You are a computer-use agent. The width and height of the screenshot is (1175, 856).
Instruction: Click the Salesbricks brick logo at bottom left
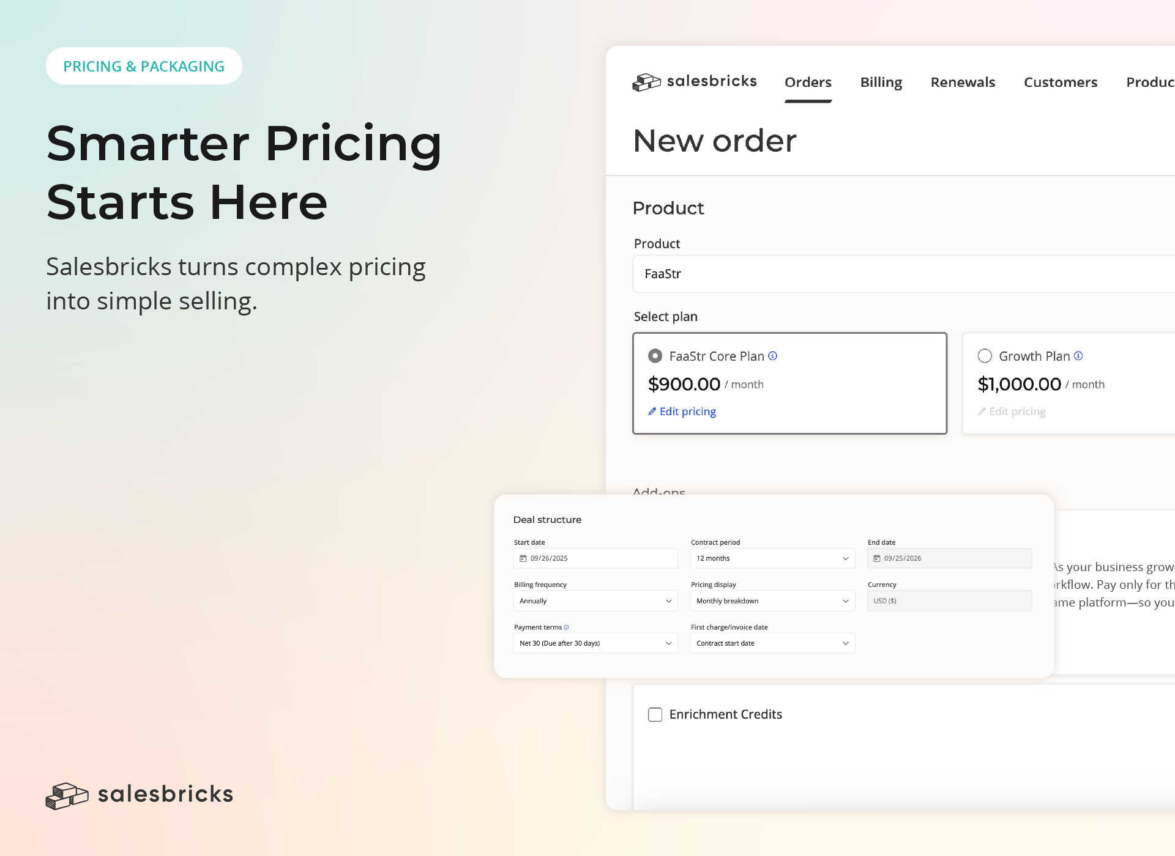pyautogui.click(x=67, y=795)
